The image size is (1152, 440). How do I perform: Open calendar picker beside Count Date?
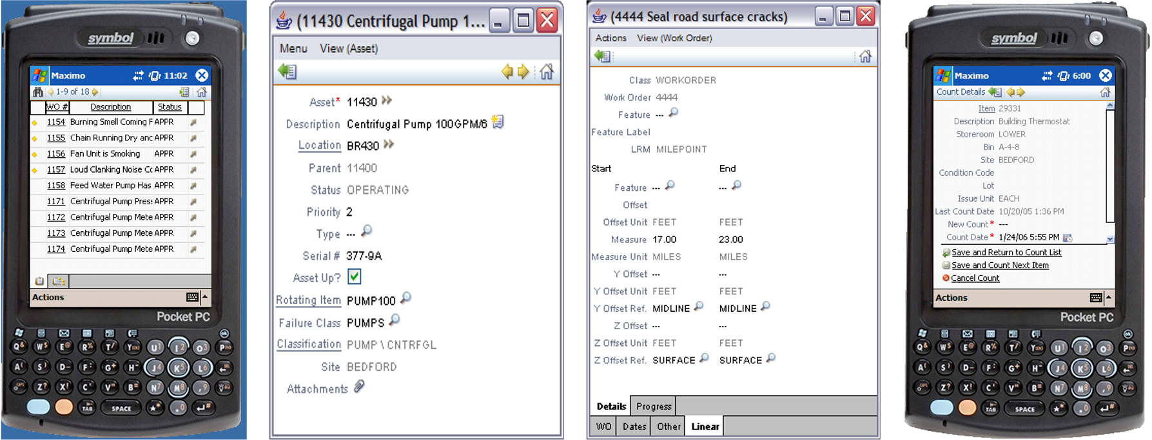1068,238
